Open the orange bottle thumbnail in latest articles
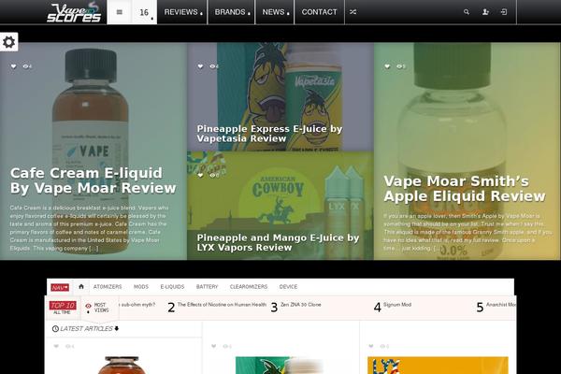 click(x=122, y=365)
